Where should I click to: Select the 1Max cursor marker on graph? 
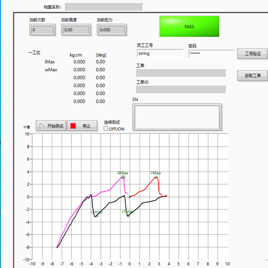[x=156, y=177]
